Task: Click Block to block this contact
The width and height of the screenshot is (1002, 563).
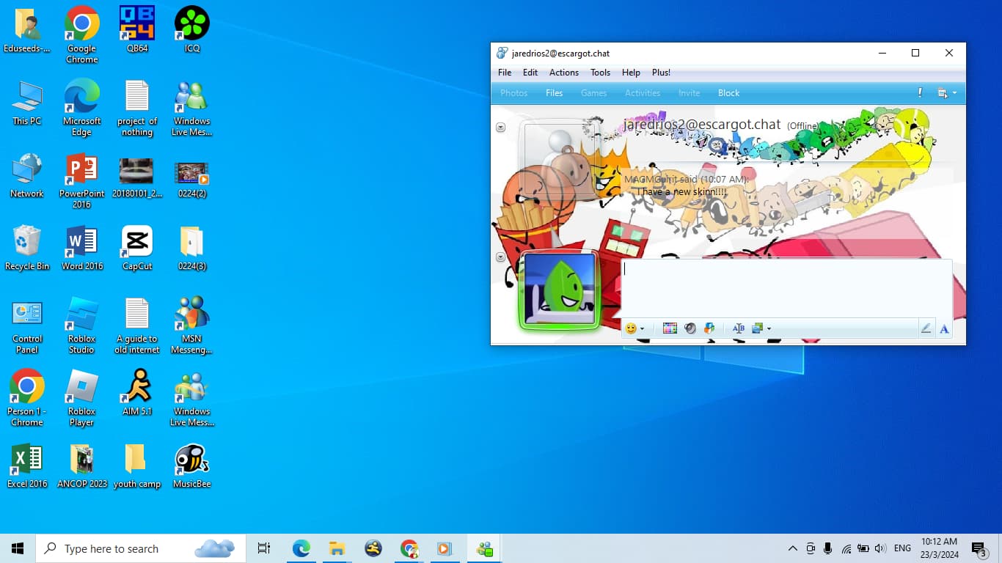Action: 728,93
